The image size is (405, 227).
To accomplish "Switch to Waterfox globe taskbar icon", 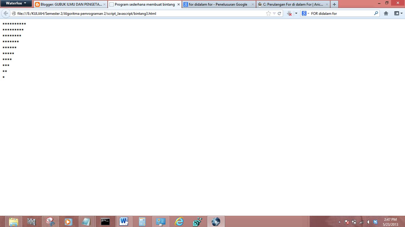I will 216,221.
